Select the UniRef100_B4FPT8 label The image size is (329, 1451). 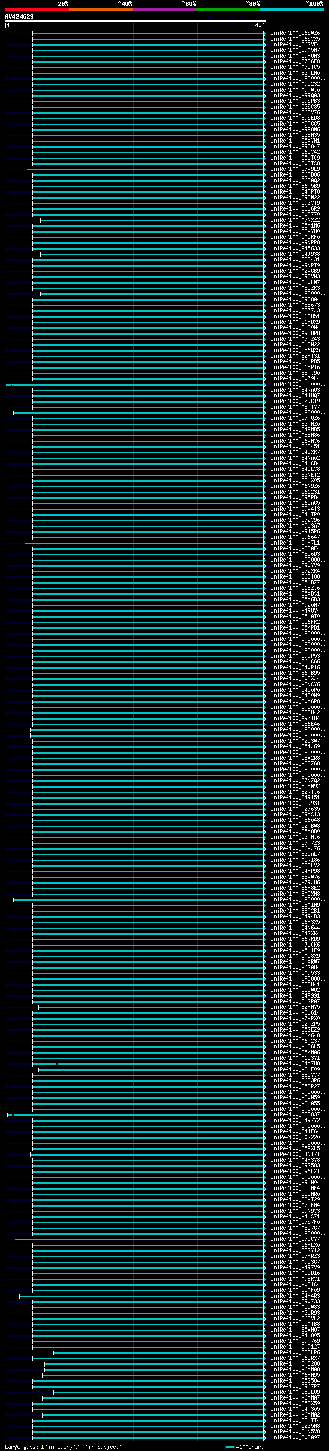pos(295,191)
